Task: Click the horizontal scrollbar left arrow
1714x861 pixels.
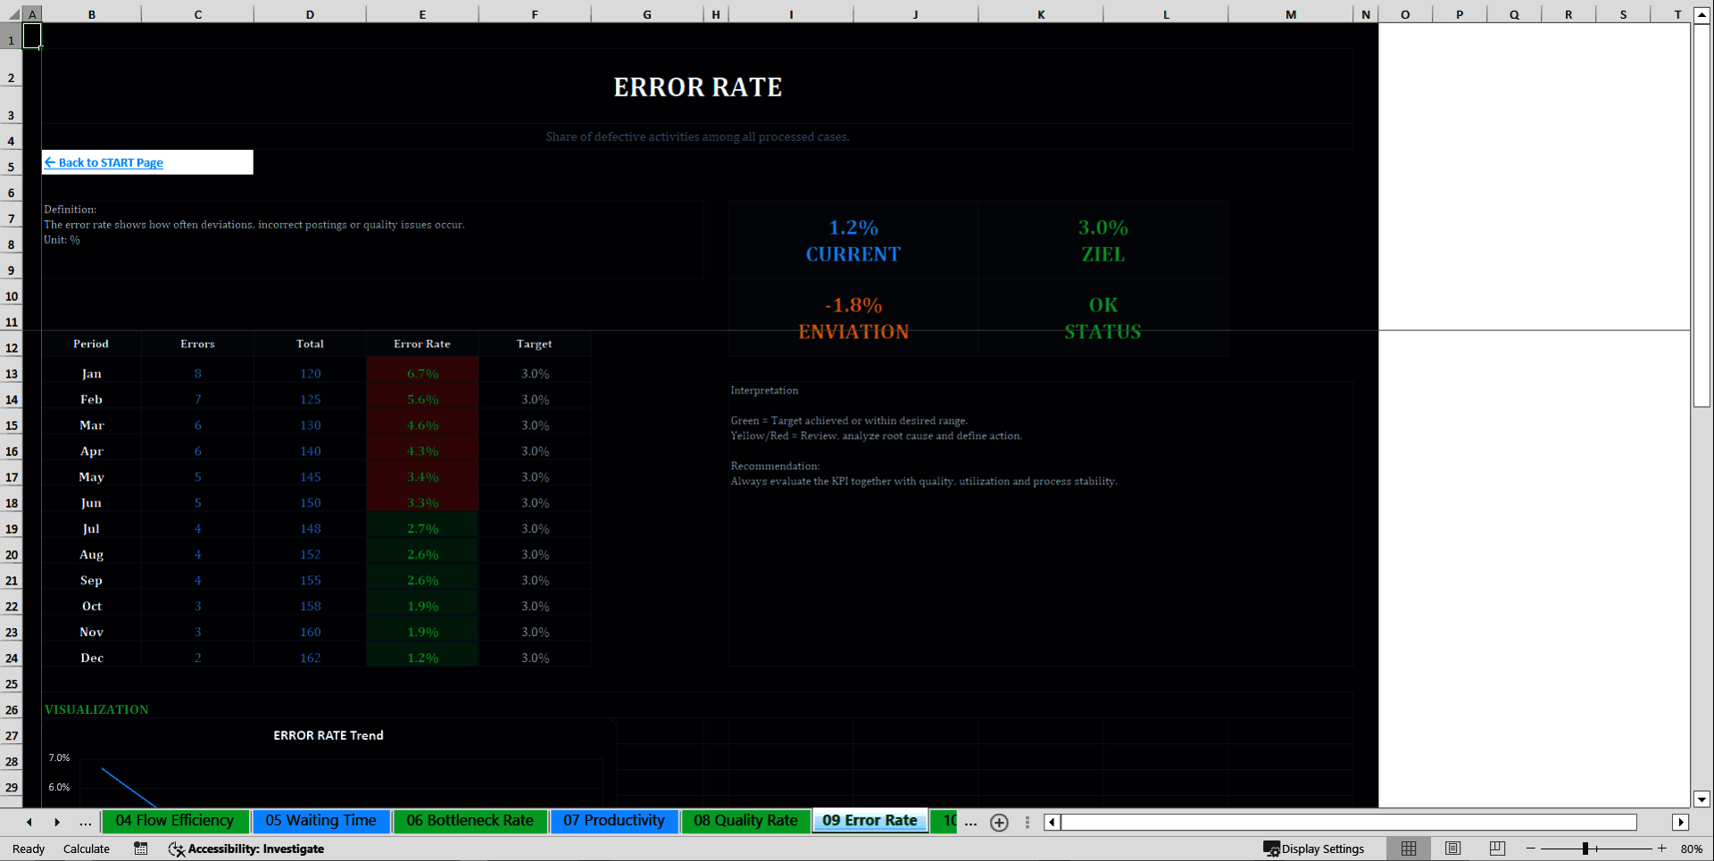Action: coord(1053,823)
